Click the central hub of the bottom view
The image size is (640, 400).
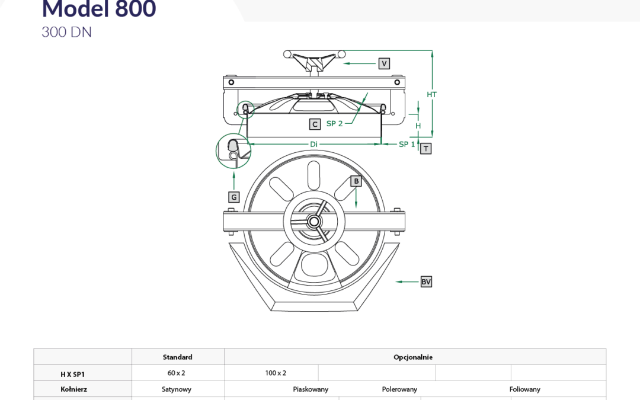coord(314,222)
